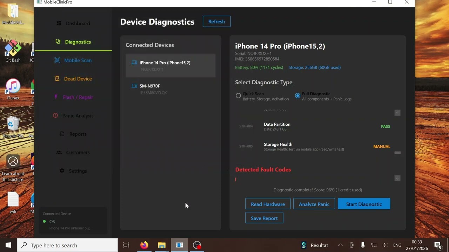Click the MANUAL status label
Image resolution: width=449 pixels, height=252 pixels.
click(382, 147)
